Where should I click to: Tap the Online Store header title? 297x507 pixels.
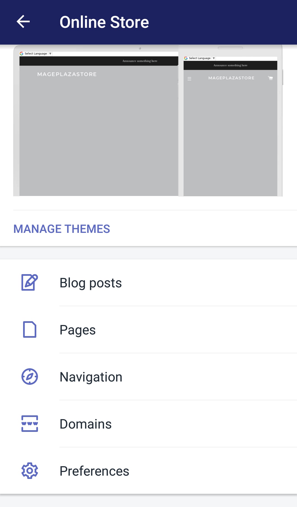coord(104,22)
